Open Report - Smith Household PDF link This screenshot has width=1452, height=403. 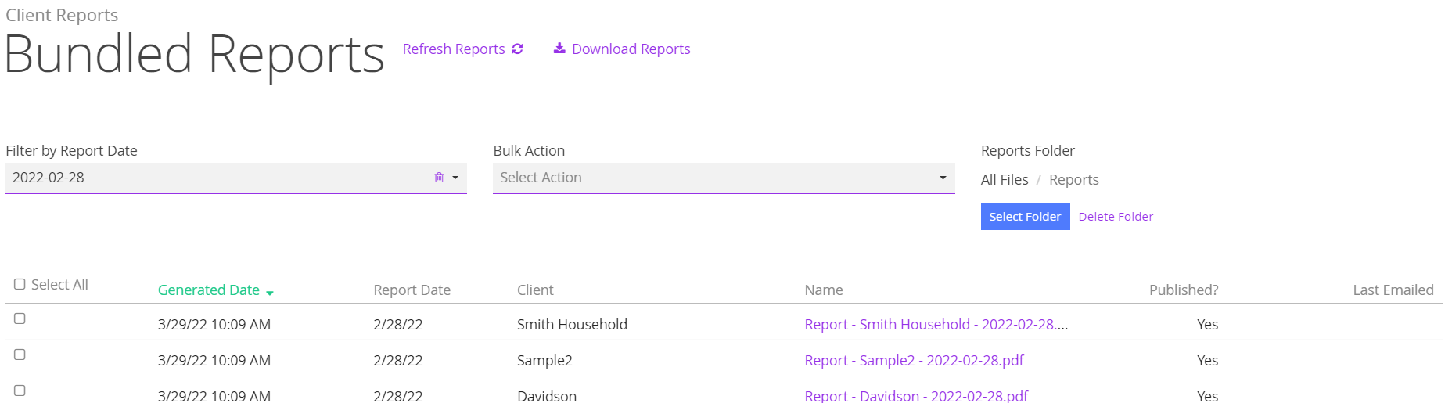936,324
